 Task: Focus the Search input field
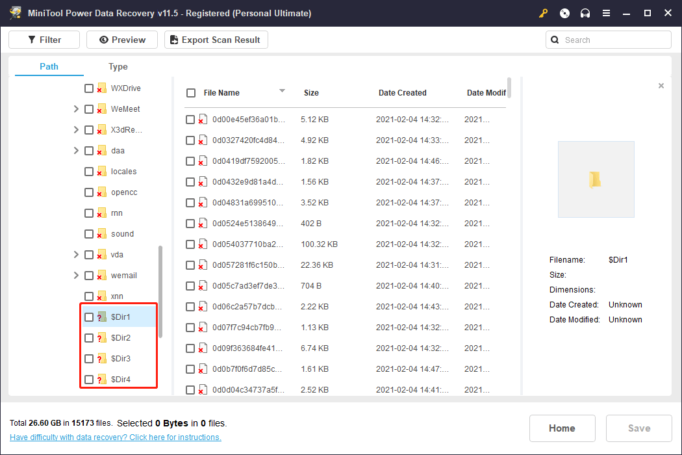point(609,40)
